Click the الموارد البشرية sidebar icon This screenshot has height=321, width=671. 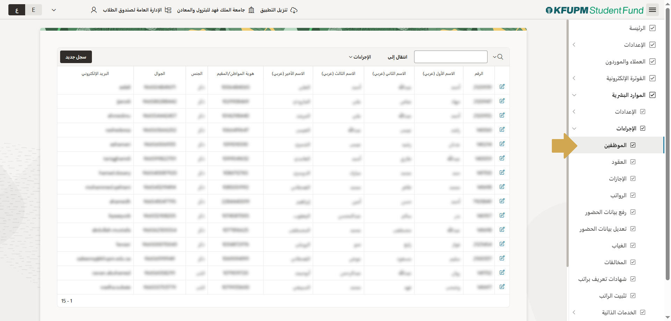(652, 95)
